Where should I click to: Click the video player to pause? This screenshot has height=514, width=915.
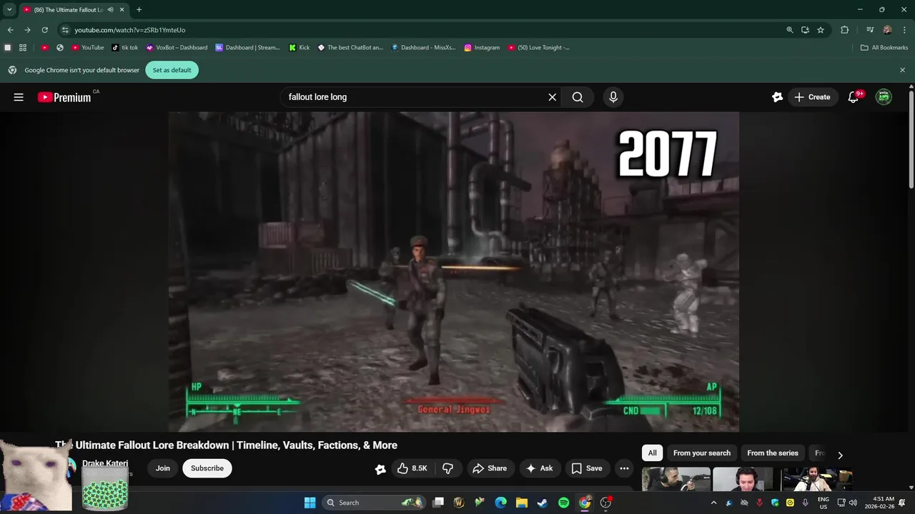coord(453,271)
